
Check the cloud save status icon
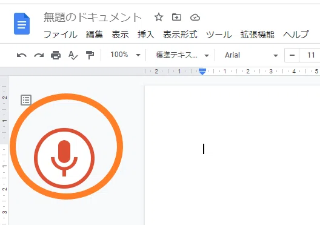tap(195, 18)
